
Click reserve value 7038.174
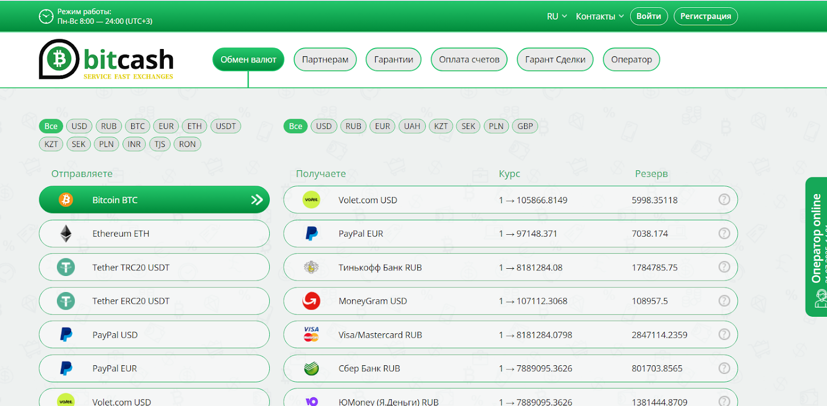[650, 234]
